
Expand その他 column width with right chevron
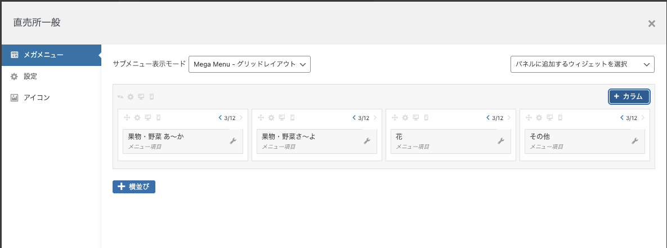coord(643,118)
